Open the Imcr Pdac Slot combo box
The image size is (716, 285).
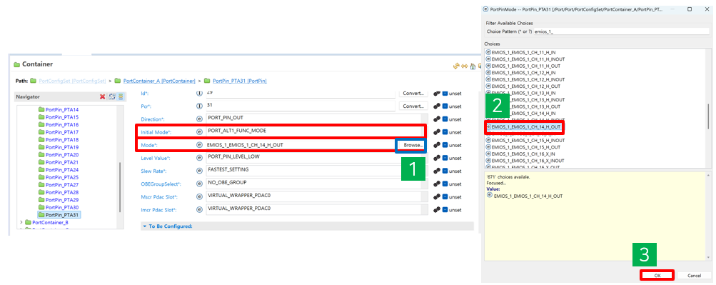[316, 209]
